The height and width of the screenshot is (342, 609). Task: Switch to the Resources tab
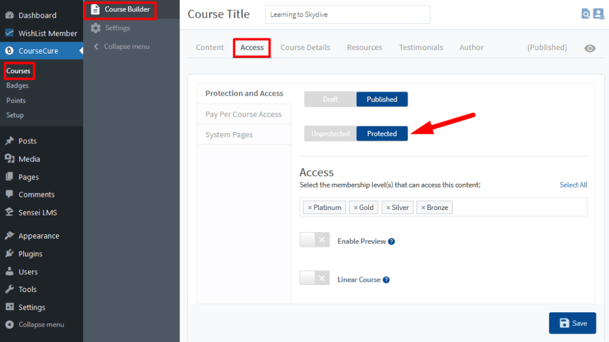[365, 48]
